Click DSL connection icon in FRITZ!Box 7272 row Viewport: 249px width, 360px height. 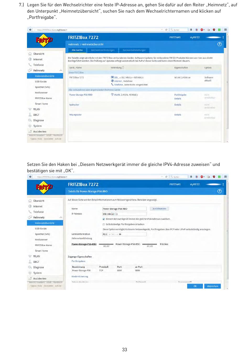point(112,77)
